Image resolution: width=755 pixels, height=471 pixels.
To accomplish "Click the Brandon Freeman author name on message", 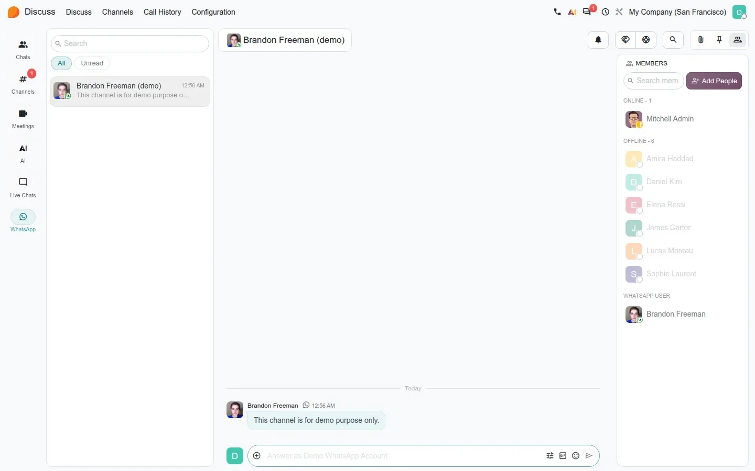I will pyautogui.click(x=273, y=406).
